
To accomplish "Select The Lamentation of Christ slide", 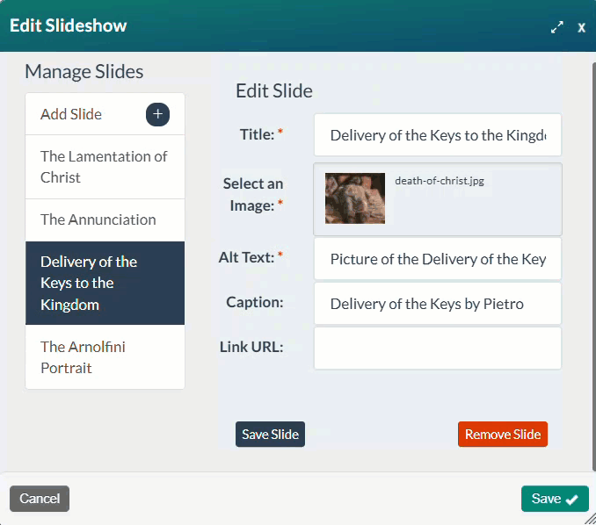I will [105, 167].
